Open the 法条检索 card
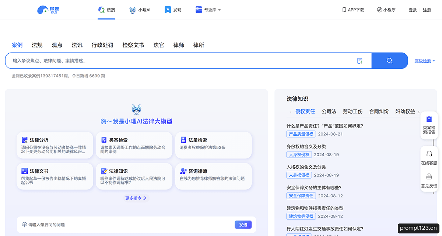Image resolution: width=442 pixels, height=236 pixels. click(213, 145)
